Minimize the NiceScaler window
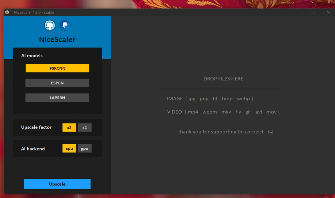The height and width of the screenshot is (198, 335). click(x=298, y=12)
